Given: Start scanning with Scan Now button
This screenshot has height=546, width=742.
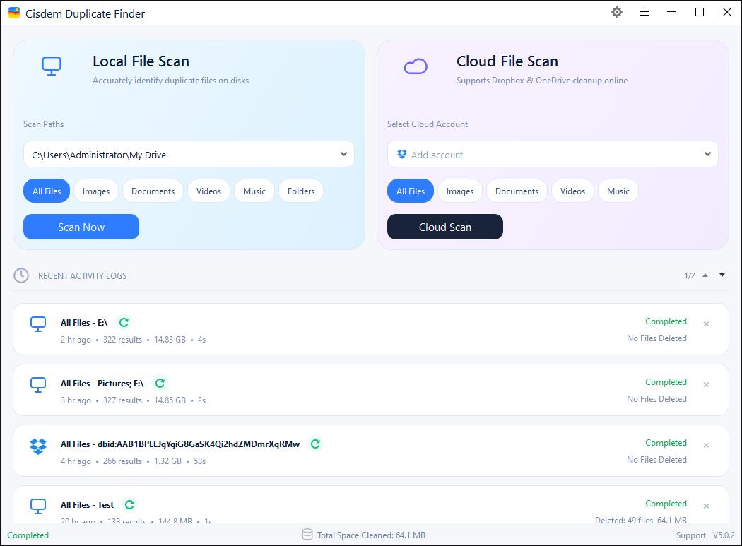Looking at the screenshot, I should (x=81, y=227).
